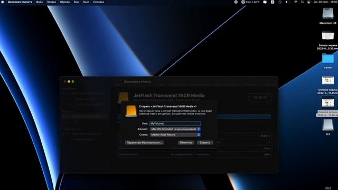Image resolution: width=338 pixels, height=190 pixels.
Task: Open Control Center
Action: [x=308, y=2]
